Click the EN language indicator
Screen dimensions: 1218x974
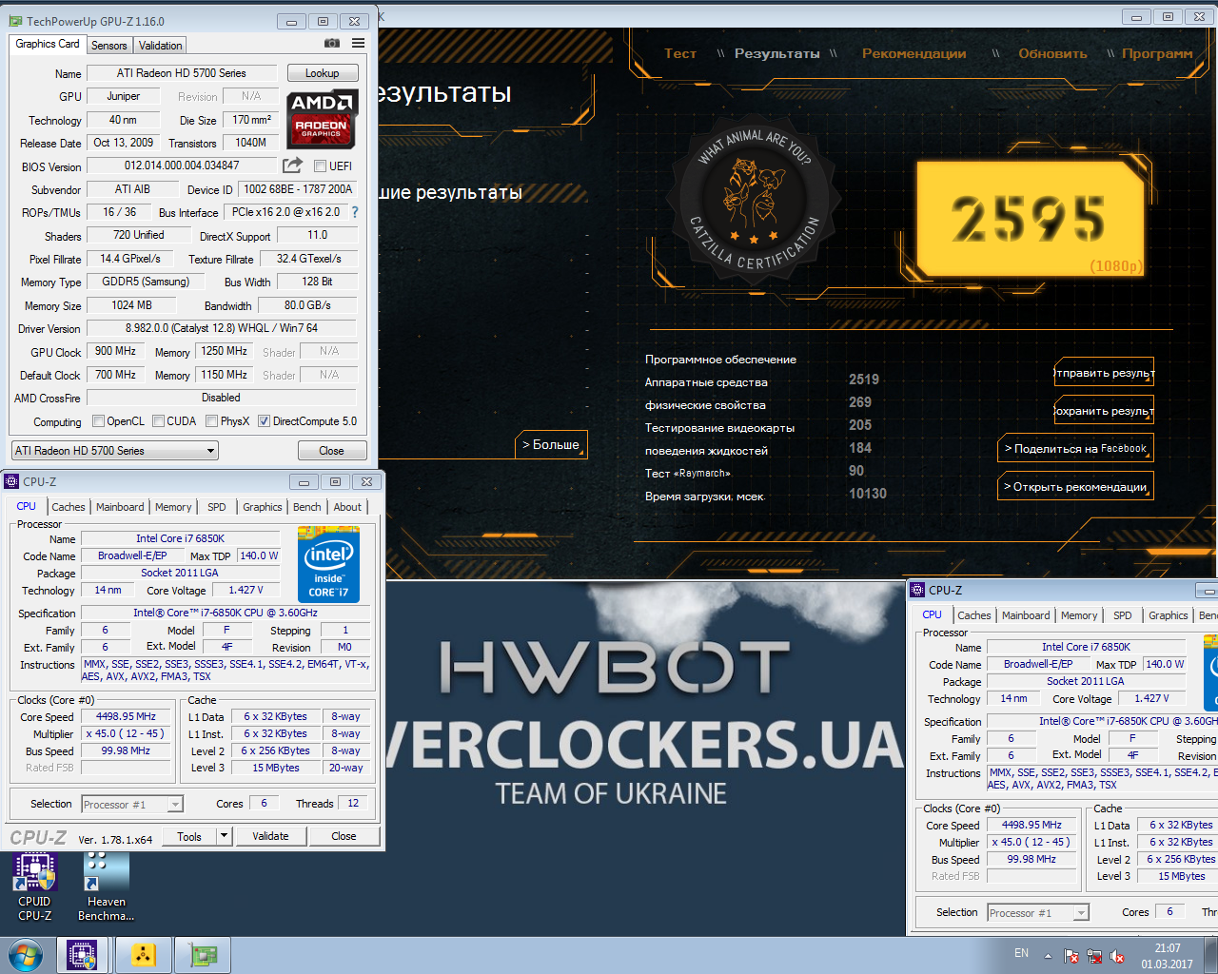pyautogui.click(x=1021, y=953)
